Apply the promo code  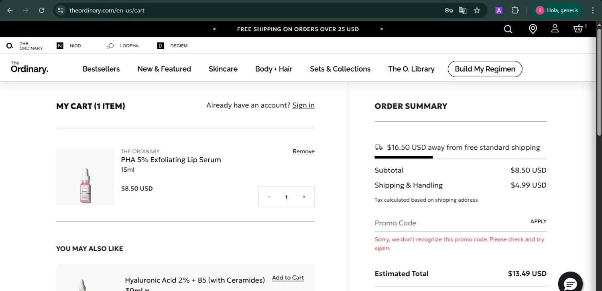pos(538,221)
